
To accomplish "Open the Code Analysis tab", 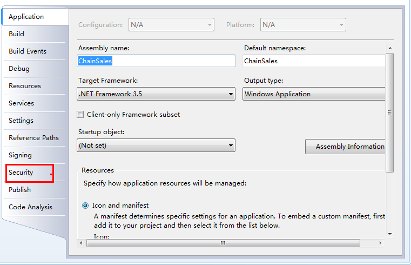I will (x=30, y=207).
